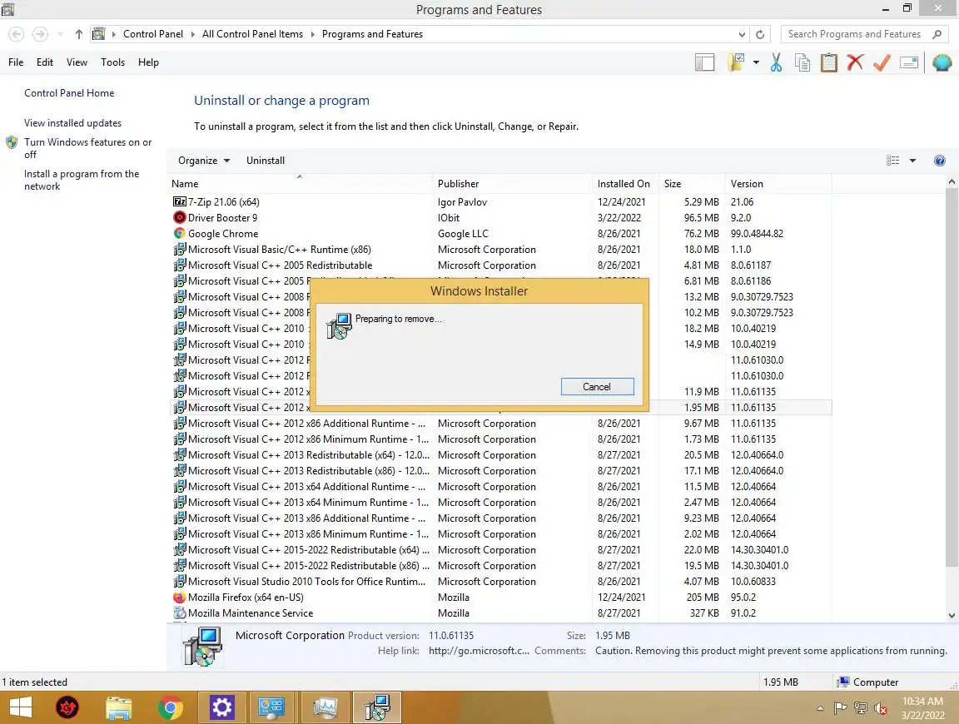This screenshot has width=959, height=724.
Task: Select Visual Studio 2010 Tools for Office Runtime
Action: [499, 582]
